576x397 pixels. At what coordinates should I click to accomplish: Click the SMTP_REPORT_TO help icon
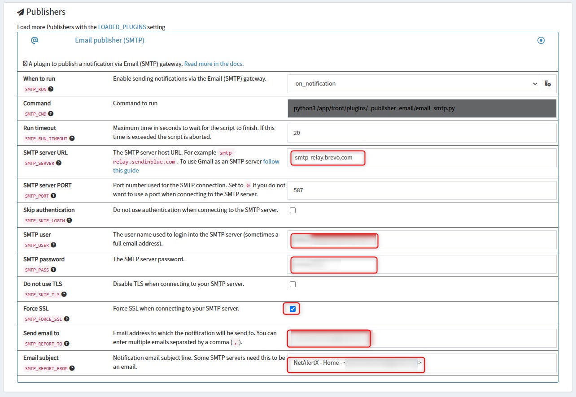[66, 343]
